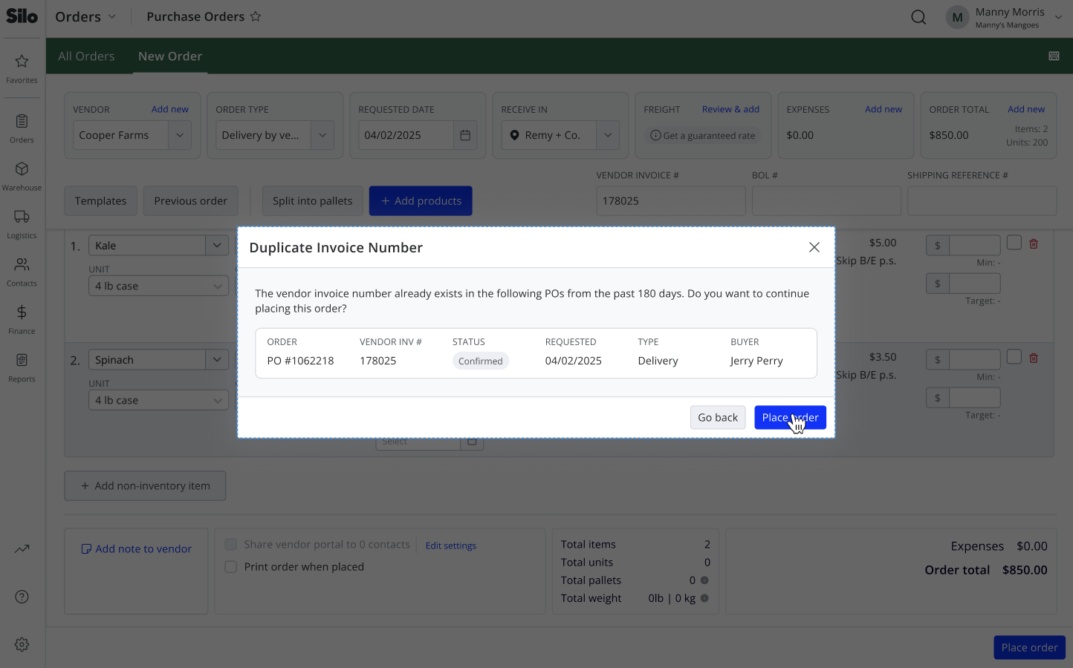Screen dimensions: 1073x668
Task: Click the Silo logo
Action: coord(22,16)
